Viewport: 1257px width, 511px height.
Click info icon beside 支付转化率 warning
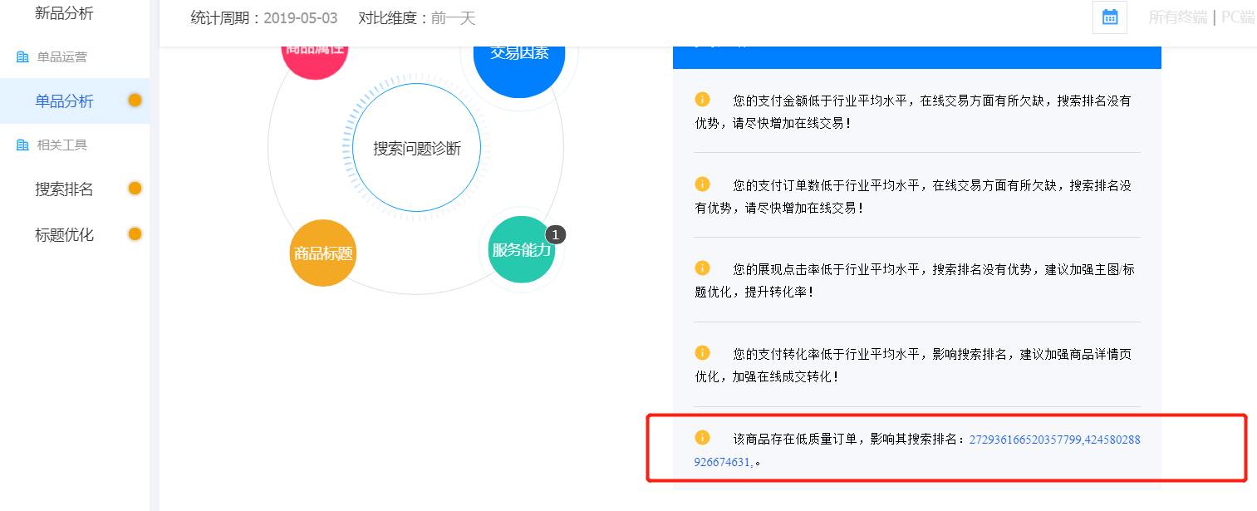click(702, 354)
